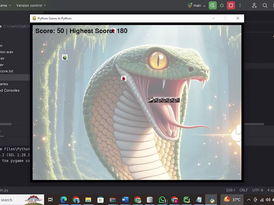The height and width of the screenshot is (205, 274).
Task: Click the line position 206:1 indicator
Action: tap(231, 190)
